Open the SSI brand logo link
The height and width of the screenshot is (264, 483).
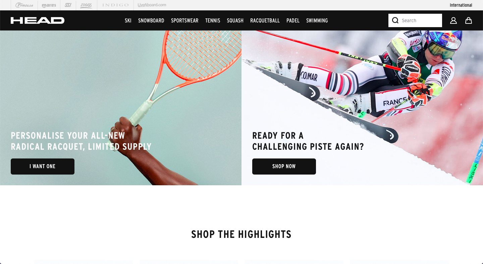(68, 5)
